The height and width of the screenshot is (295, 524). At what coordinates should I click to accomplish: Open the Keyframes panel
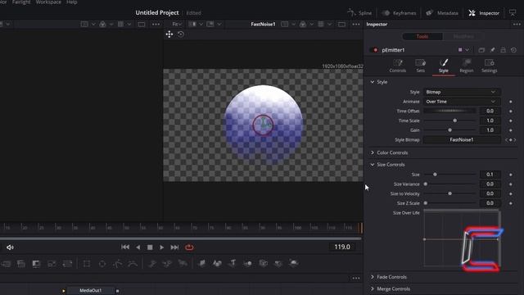[x=399, y=13]
